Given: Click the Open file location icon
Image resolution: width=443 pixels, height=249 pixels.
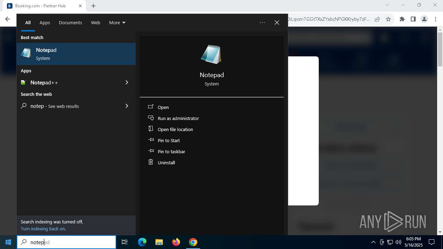Looking at the screenshot, I should [x=151, y=129].
